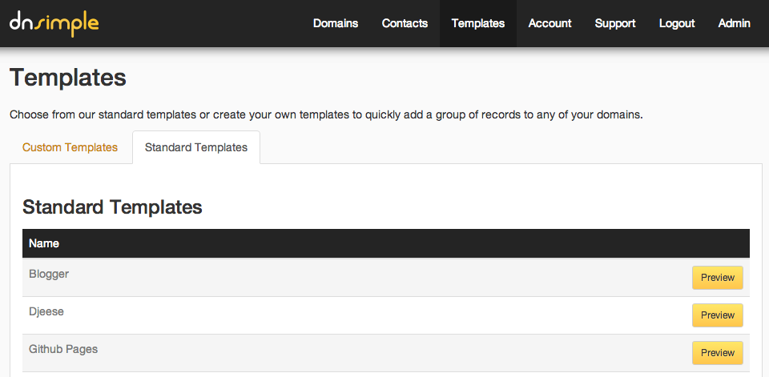Click the Name column header

(x=44, y=243)
